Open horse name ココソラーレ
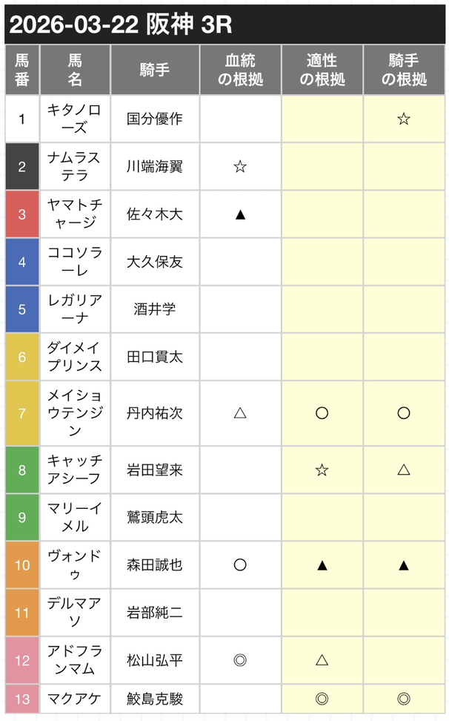The height and width of the screenshot is (721, 449). (75, 261)
